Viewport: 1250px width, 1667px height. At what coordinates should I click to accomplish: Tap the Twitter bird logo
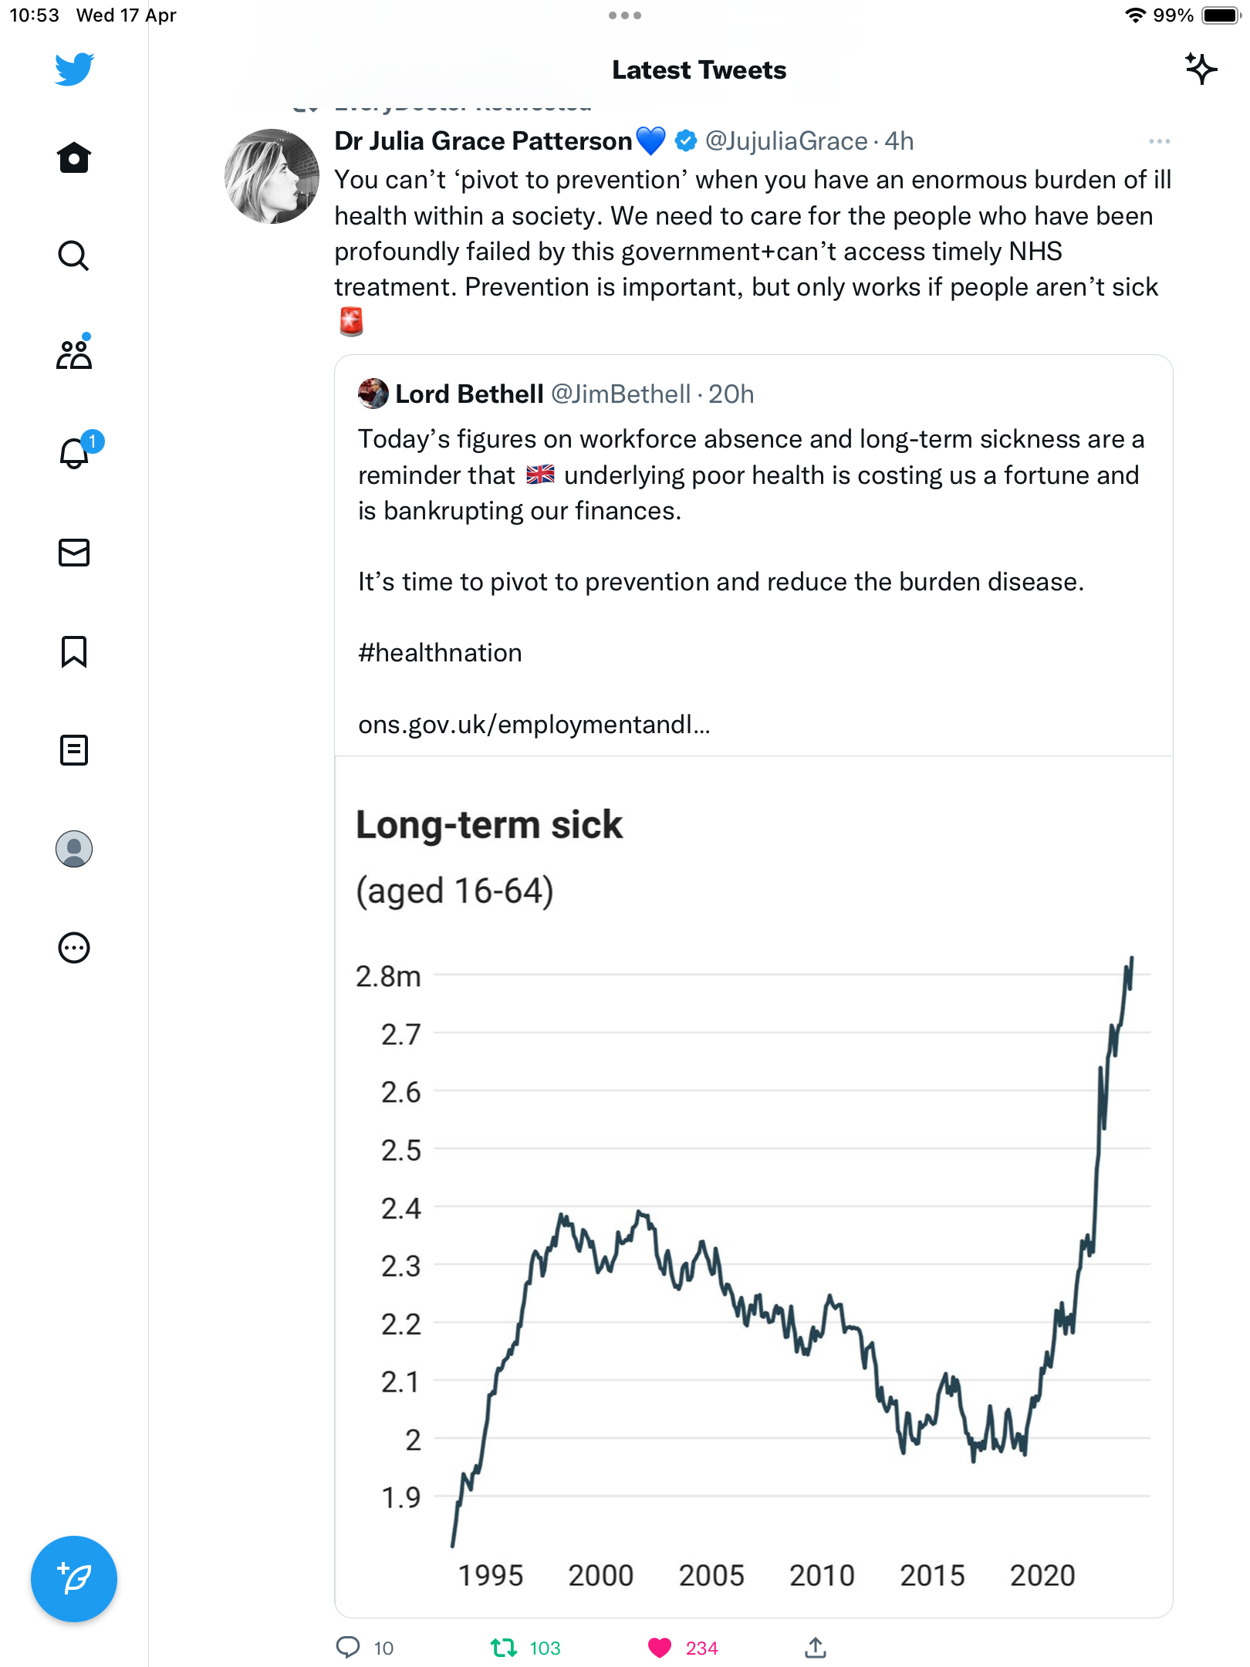click(x=74, y=69)
